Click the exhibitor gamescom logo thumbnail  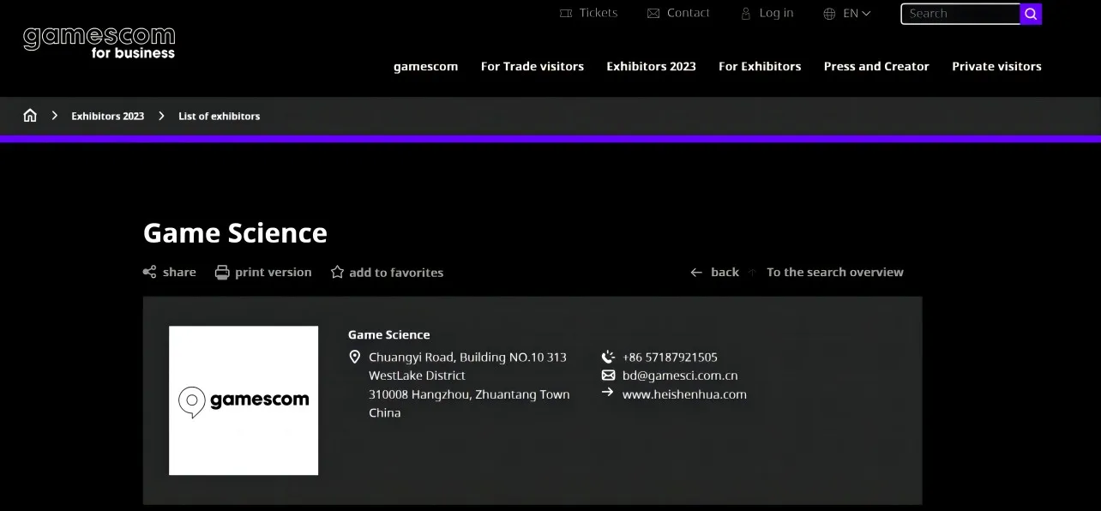244,400
